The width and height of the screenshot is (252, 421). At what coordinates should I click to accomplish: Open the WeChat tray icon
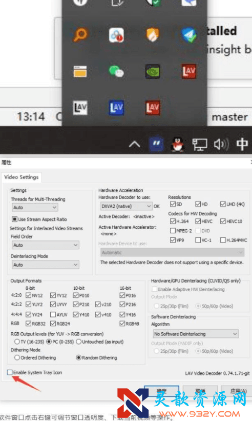[x=116, y=71]
